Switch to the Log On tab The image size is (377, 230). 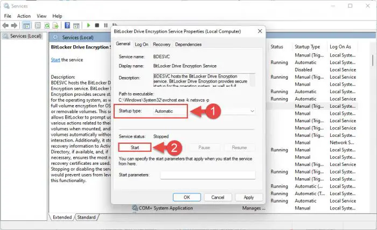pos(141,44)
